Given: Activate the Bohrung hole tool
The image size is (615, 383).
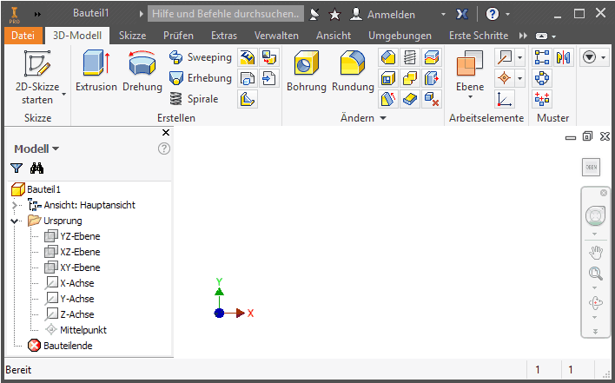Looking at the screenshot, I should pyautogui.click(x=306, y=71).
